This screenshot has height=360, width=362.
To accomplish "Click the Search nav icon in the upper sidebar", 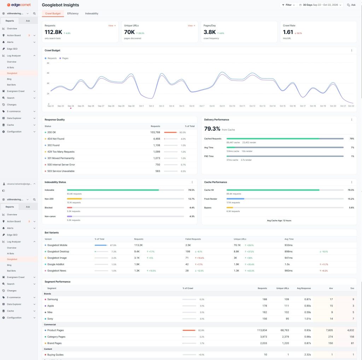I will click(4, 98).
